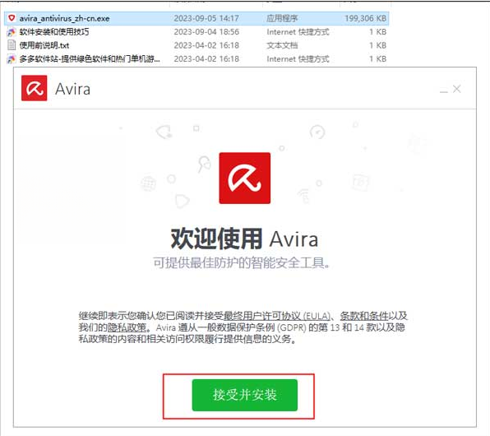Click the icon of 多多软件站 shortcut
The width and height of the screenshot is (490, 436).
click(12, 58)
